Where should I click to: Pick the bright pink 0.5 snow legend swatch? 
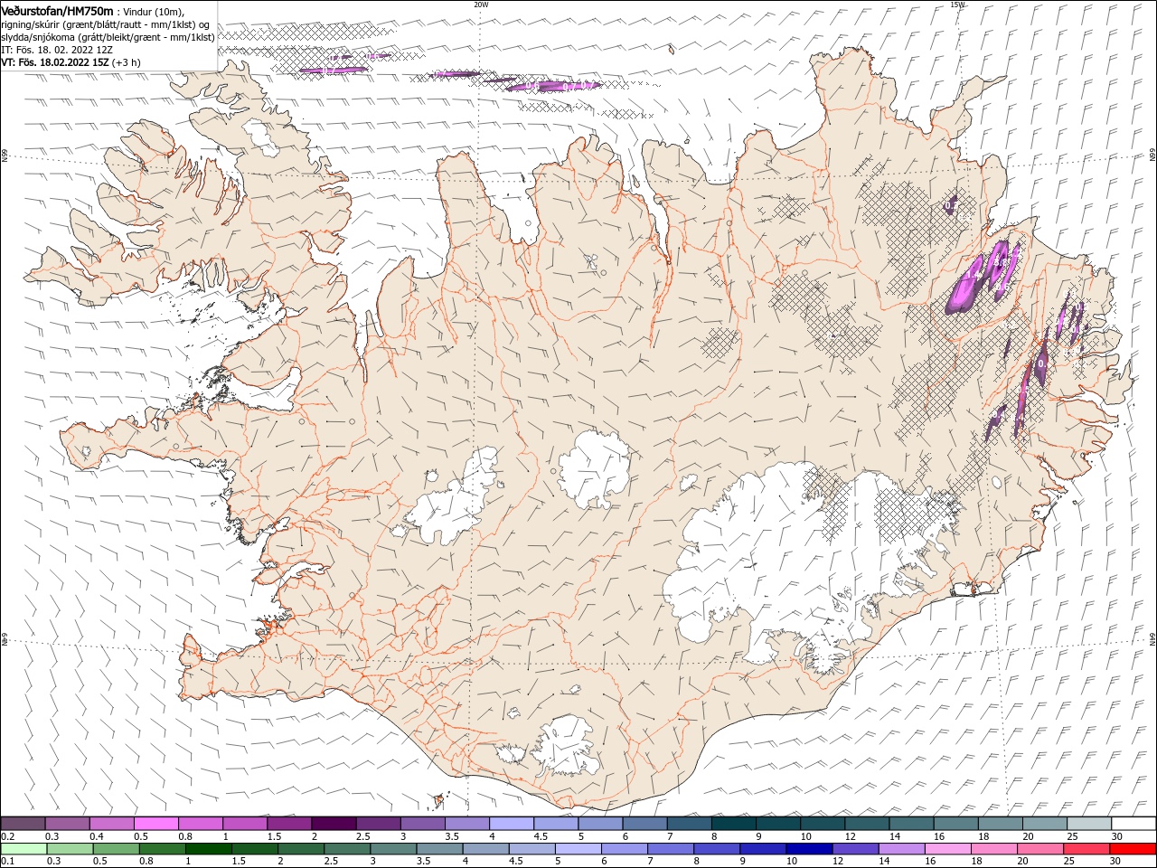point(155,824)
